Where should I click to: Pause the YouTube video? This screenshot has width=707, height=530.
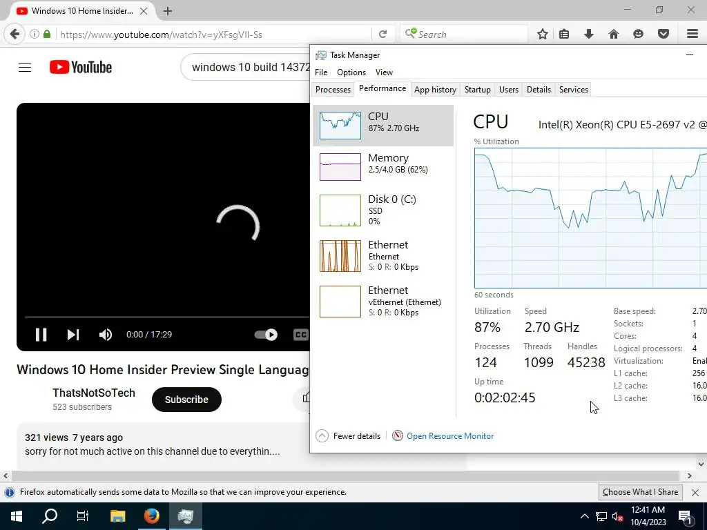pyautogui.click(x=41, y=335)
